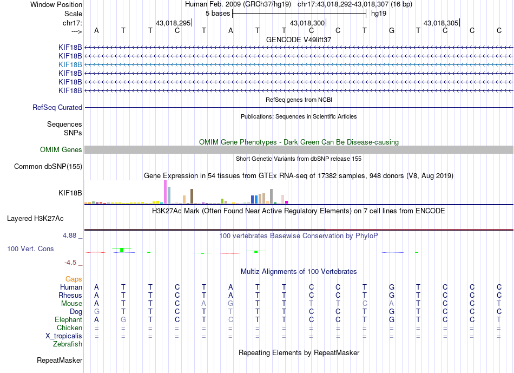The height and width of the screenshot is (373, 514).
Task: Click the tallest violet bar in GTEx chart
Action: point(165,192)
